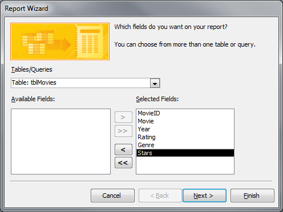
Task: Select the highlighted Stars field
Action: (185, 153)
